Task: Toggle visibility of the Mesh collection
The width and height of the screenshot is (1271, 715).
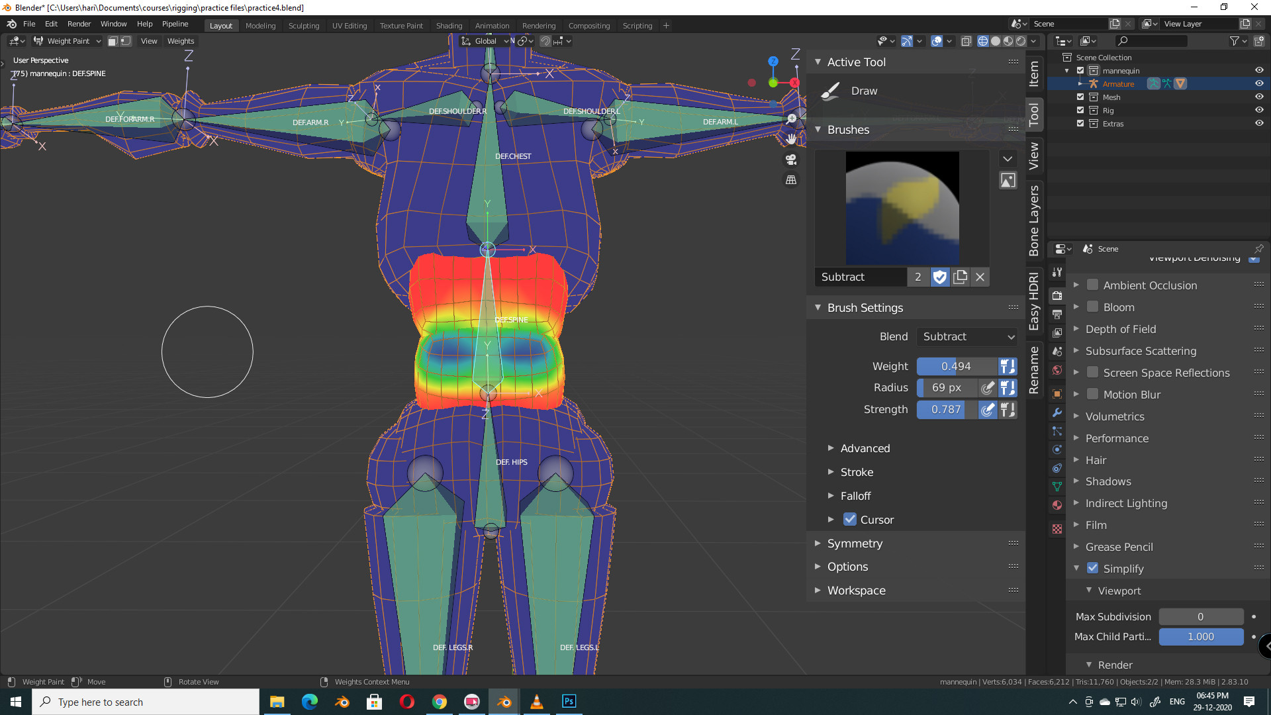Action: [1259, 97]
